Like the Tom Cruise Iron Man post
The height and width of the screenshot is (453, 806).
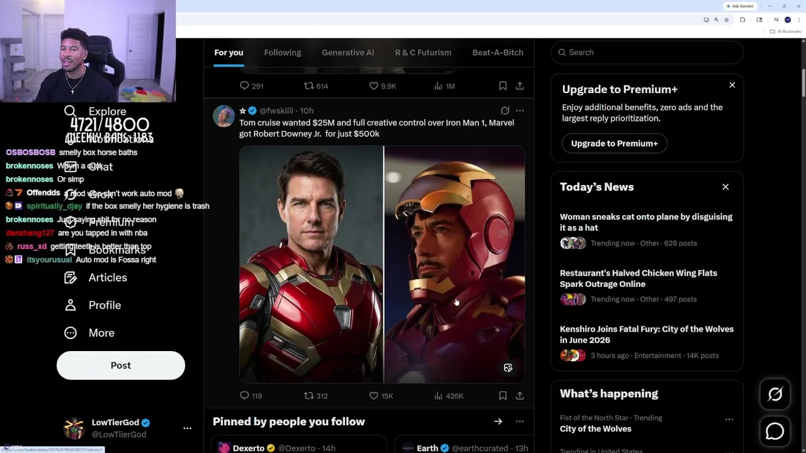(374, 396)
